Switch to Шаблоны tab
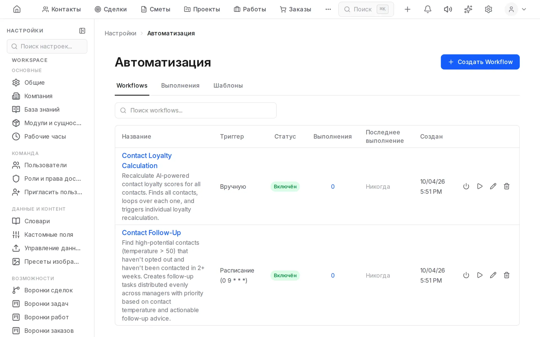This screenshot has width=540, height=337. pos(228,86)
